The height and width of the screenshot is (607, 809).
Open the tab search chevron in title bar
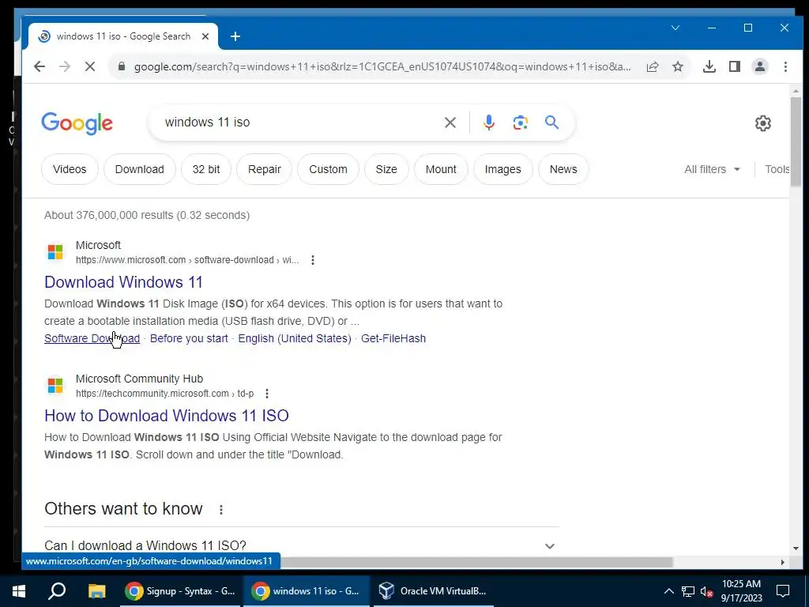[x=675, y=28]
